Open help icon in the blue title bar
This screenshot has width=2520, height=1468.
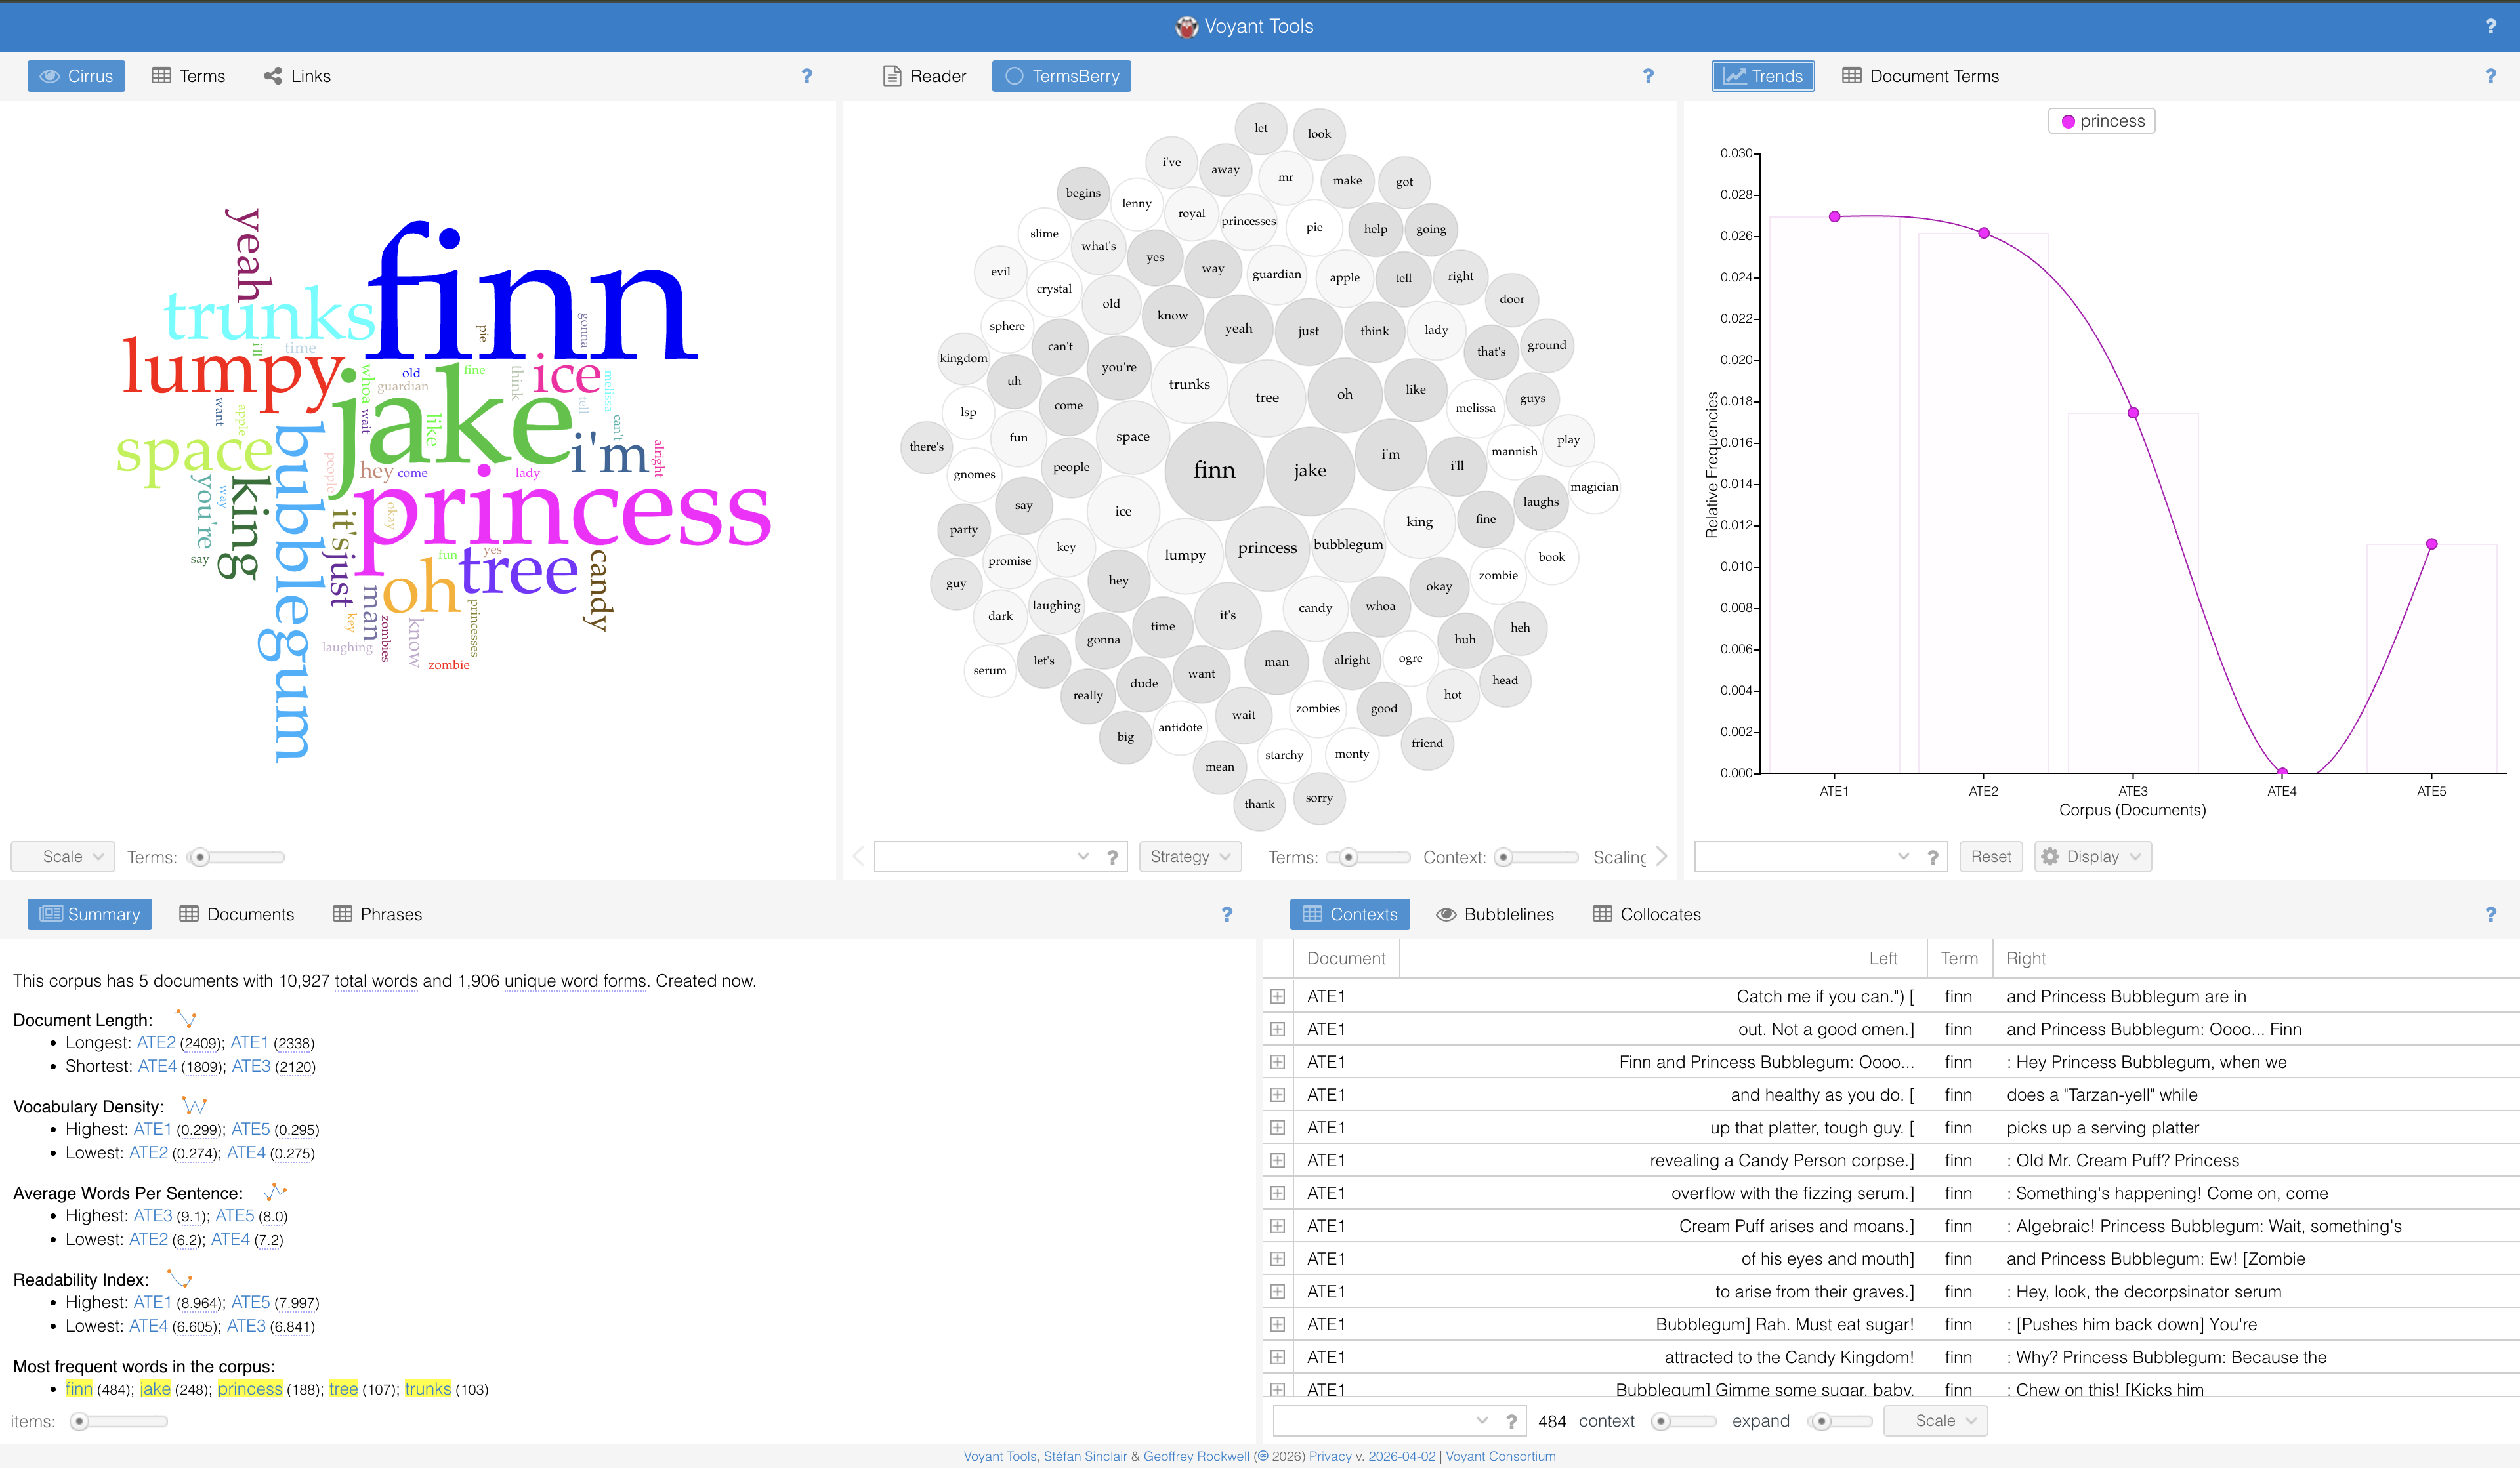click(2490, 27)
